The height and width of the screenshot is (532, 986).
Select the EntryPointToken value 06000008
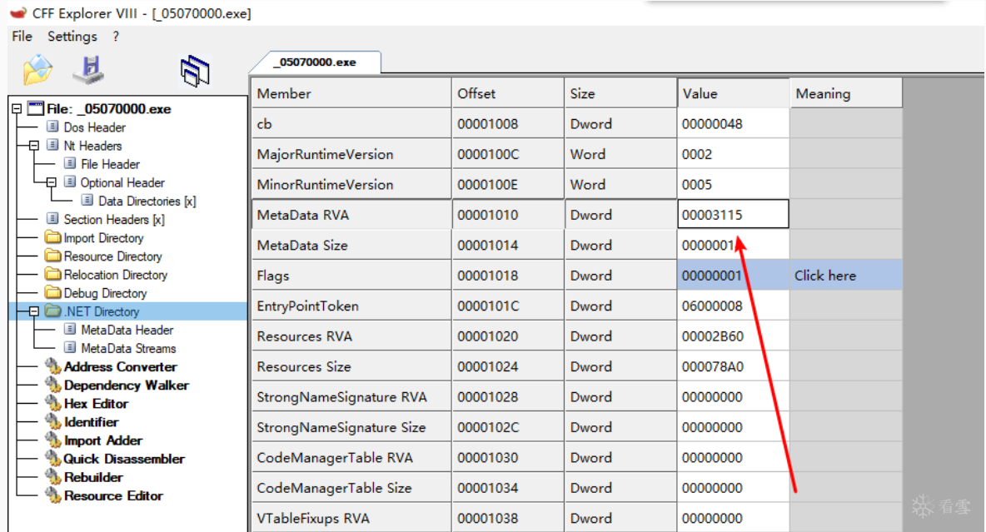(x=733, y=306)
